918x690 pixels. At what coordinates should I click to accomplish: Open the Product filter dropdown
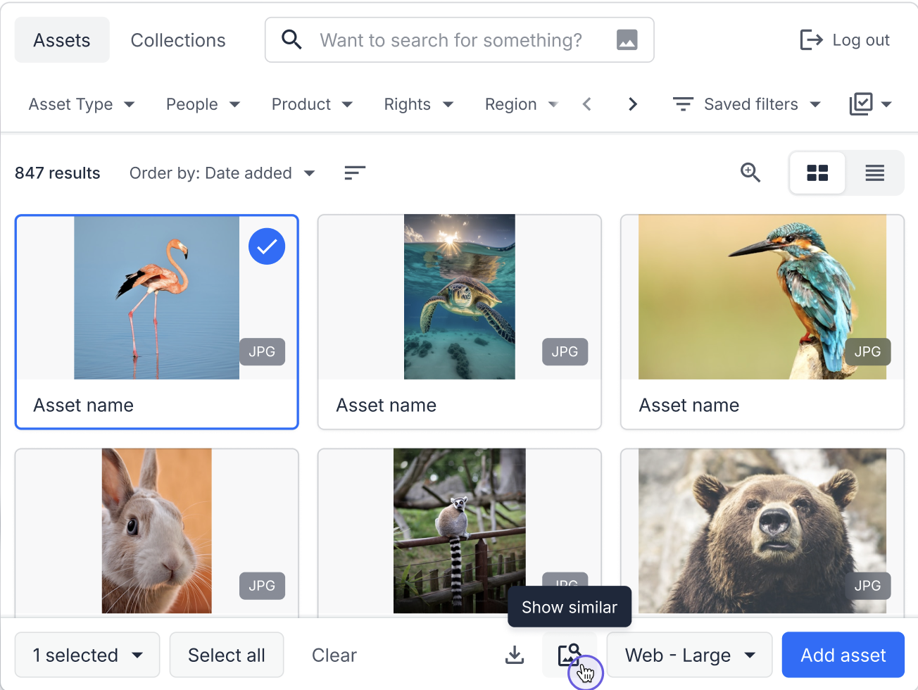point(313,104)
